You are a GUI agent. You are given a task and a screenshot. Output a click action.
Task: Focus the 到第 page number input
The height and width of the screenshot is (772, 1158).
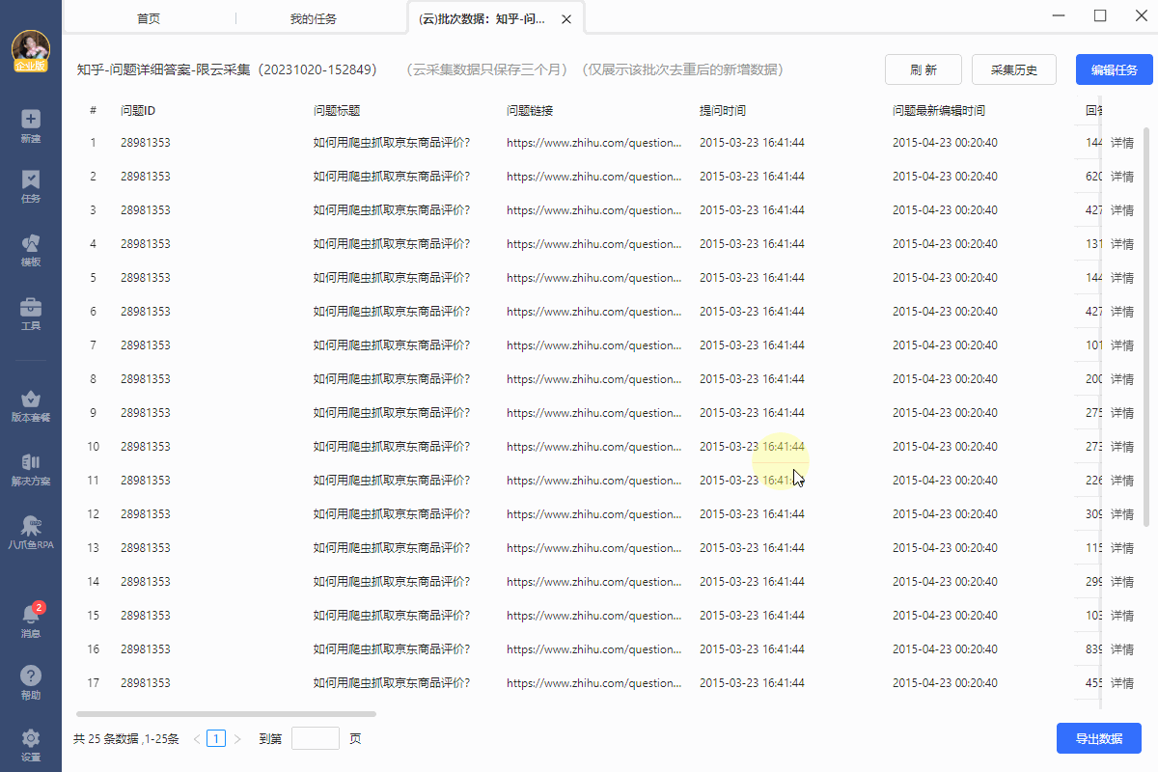(x=316, y=738)
